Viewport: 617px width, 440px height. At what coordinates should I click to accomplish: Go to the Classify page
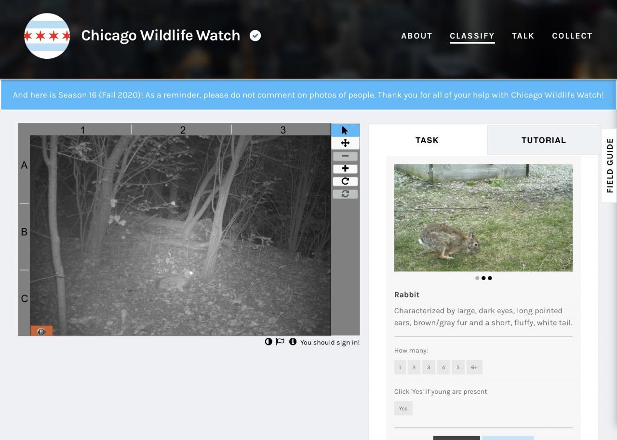point(472,36)
